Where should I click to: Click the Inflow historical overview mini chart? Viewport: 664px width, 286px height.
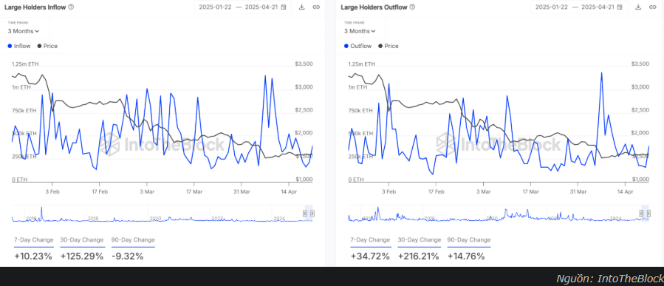point(162,214)
